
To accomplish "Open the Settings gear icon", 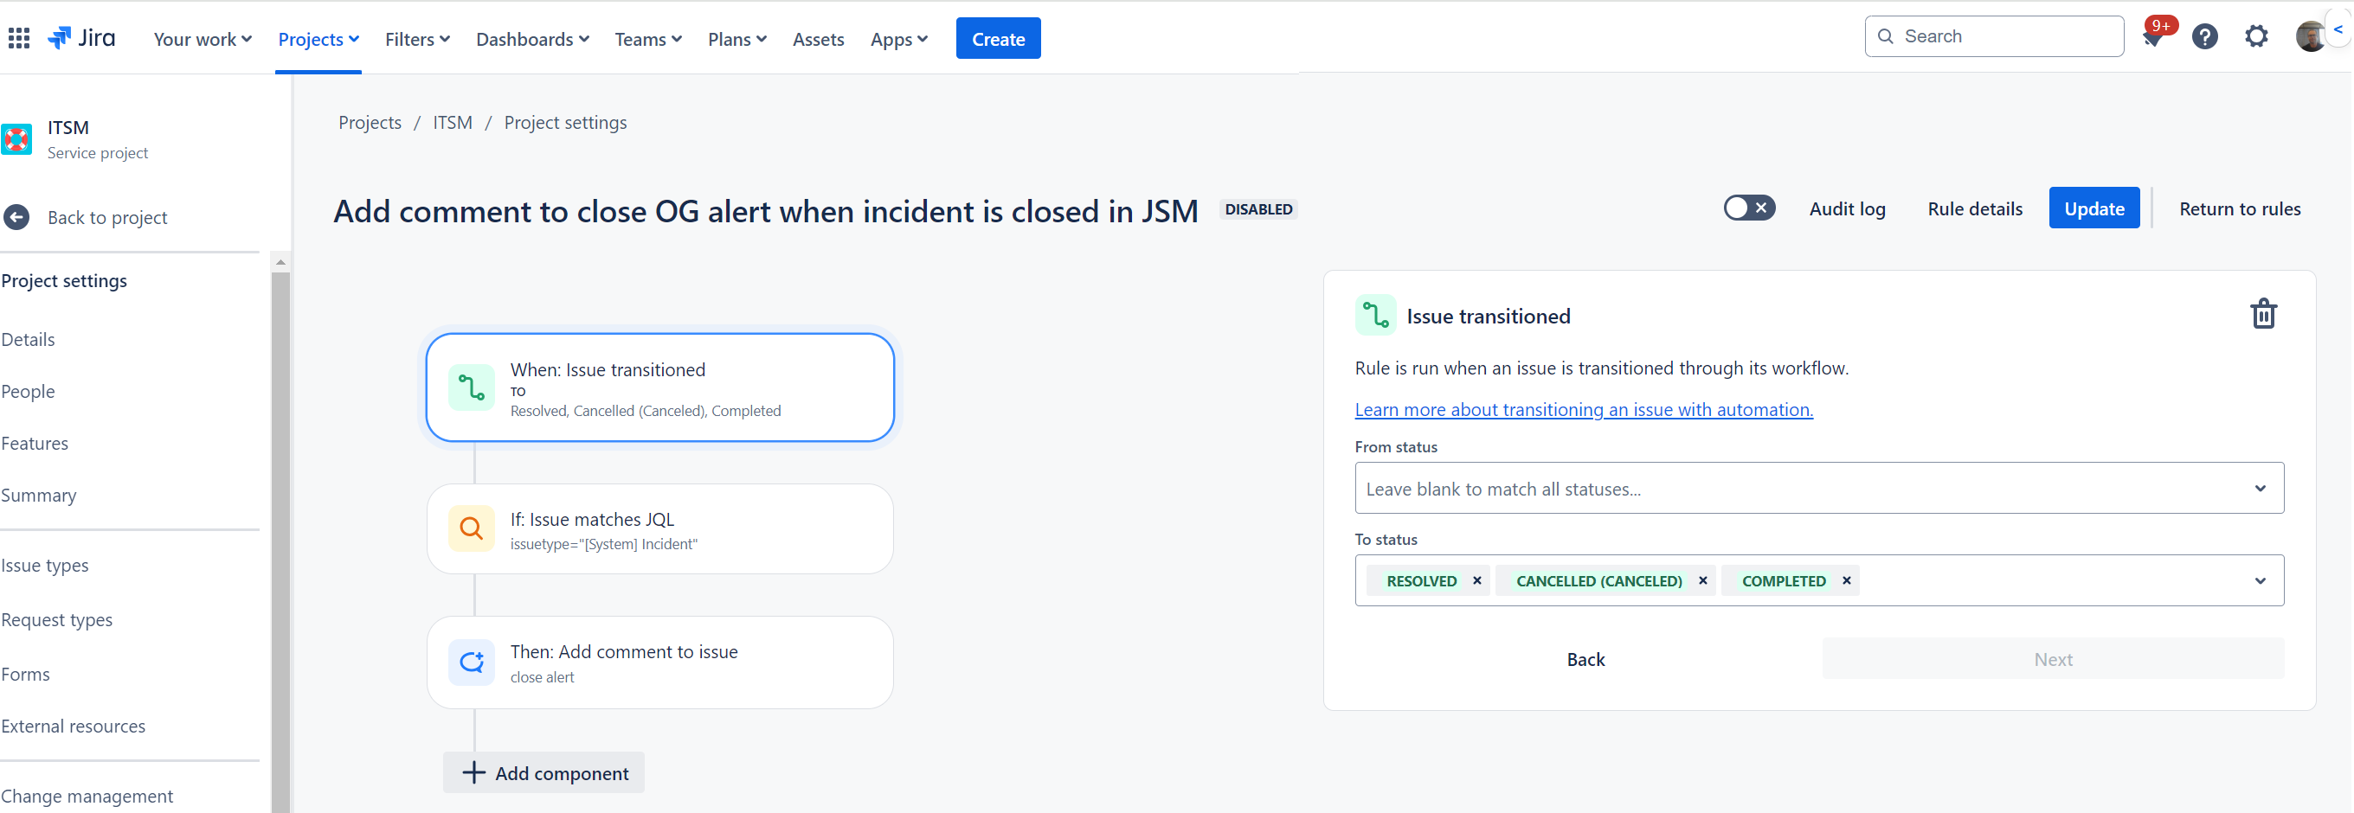I will [x=2256, y=36].
